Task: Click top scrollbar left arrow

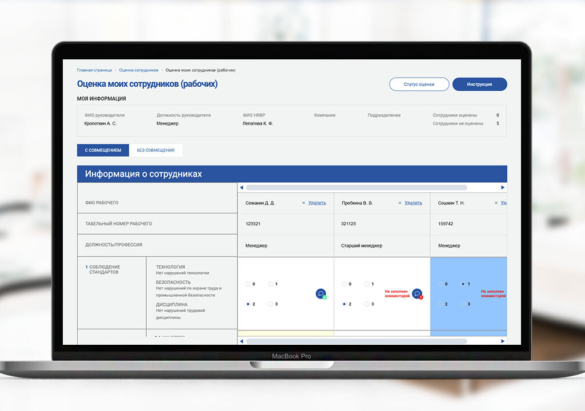Action: 242,188
